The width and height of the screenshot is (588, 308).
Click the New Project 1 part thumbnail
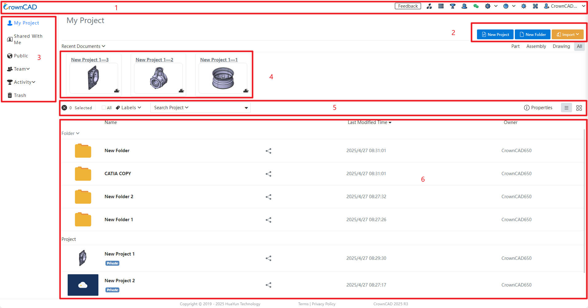coord(83,258)
